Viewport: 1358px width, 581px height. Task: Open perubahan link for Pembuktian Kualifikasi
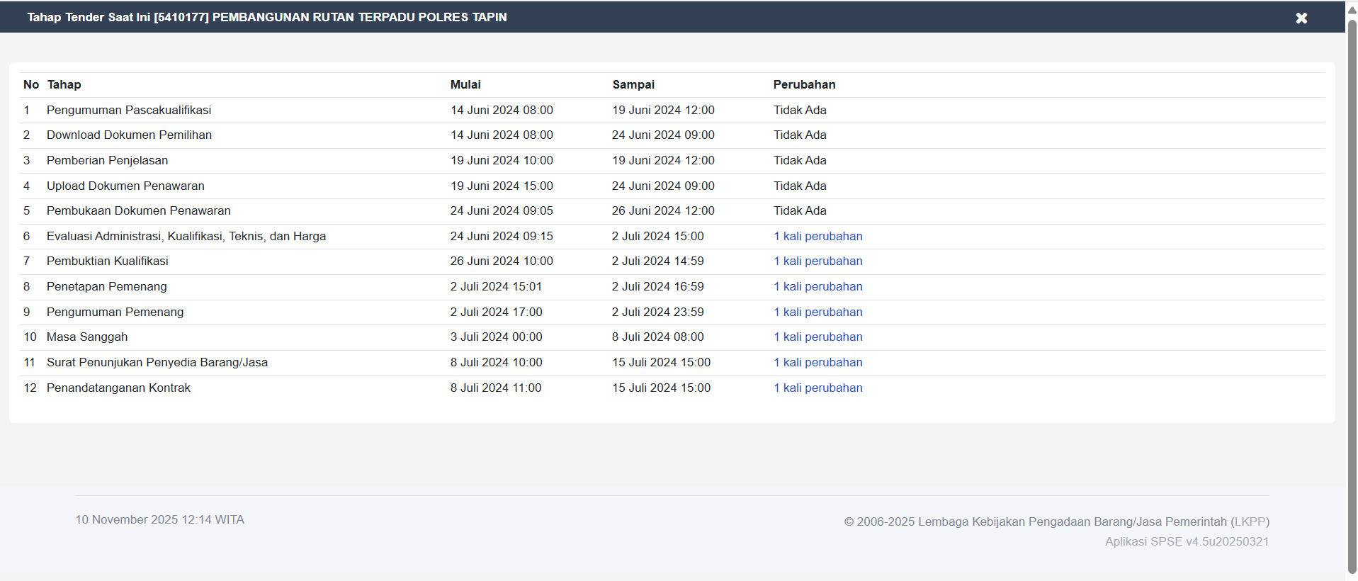(x=817, y=261)
